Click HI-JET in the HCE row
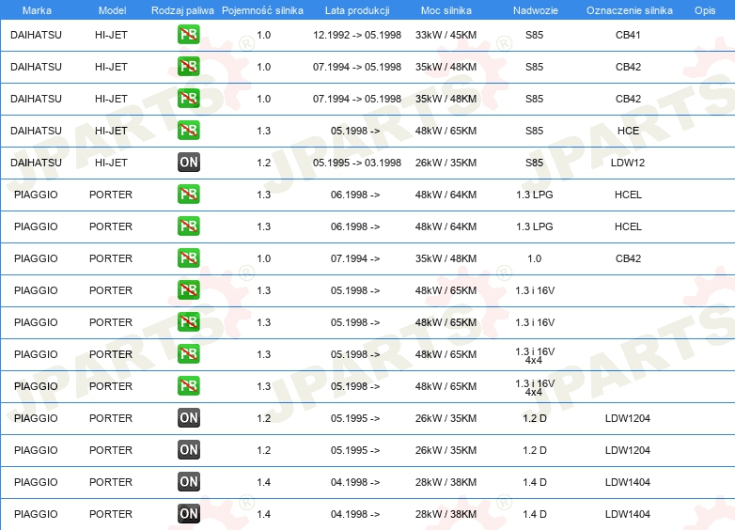735x530 pixels. [x=111, y=131]
